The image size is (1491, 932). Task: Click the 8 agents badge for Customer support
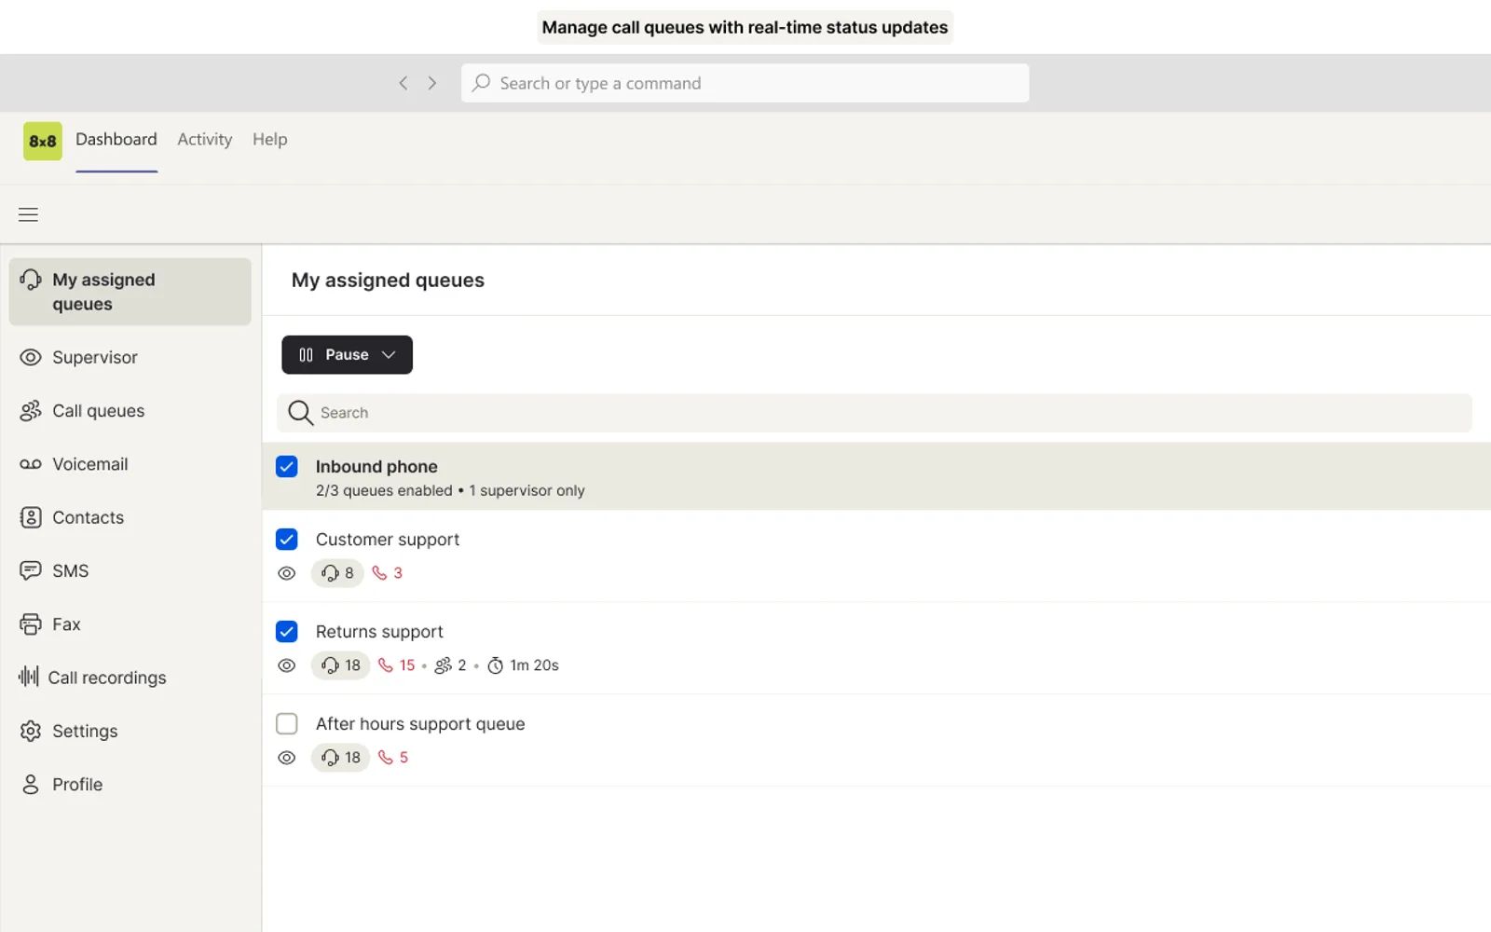[337, 573]
